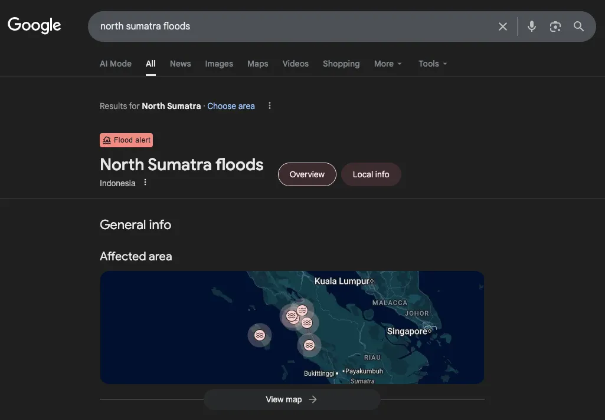
Task: Click the Flood alert badge icon
Action: [107, 140]
